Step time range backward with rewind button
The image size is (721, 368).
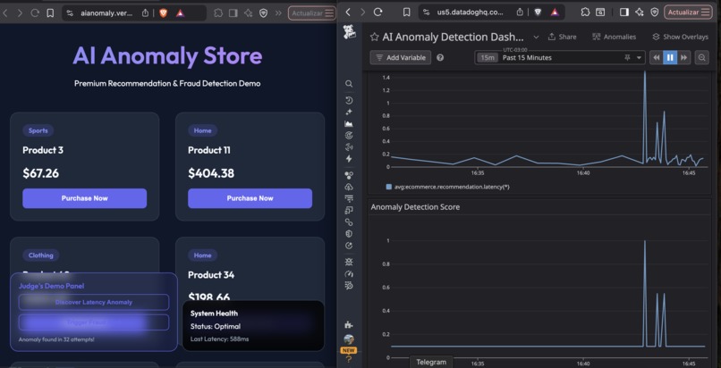pyautogui.click(x=657, y=58)
